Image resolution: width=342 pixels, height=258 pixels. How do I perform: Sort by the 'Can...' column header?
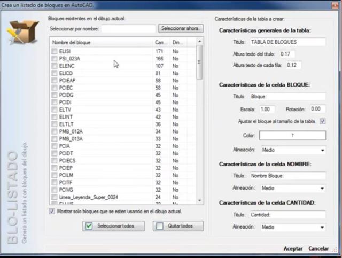162,42
